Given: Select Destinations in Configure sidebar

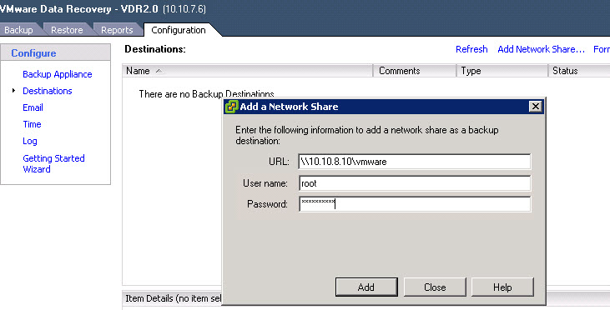Looking at the screenshot, I should pos(48,91).
